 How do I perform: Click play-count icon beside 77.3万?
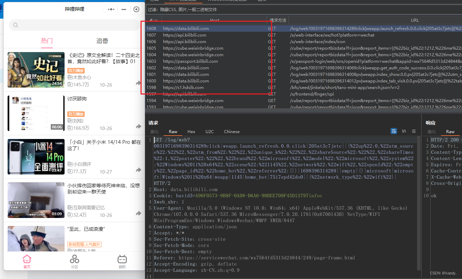pyautogui.click(x=70, y=171)
